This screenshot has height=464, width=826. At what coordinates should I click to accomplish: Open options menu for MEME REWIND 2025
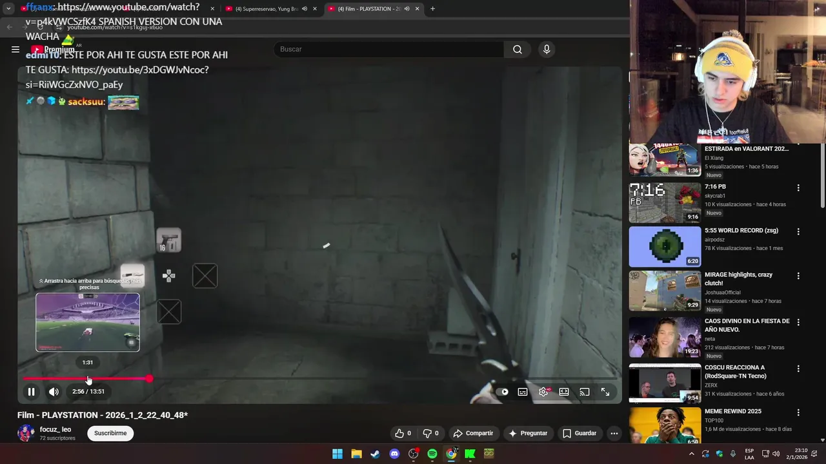point(798,412)
